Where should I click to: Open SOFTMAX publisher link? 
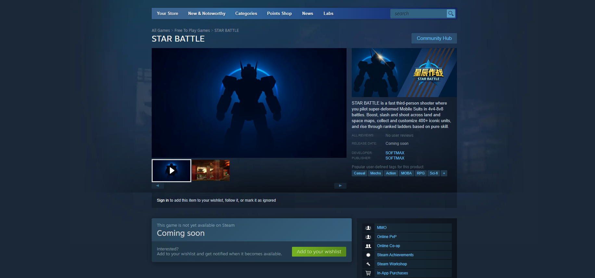(x=395, y=158)
